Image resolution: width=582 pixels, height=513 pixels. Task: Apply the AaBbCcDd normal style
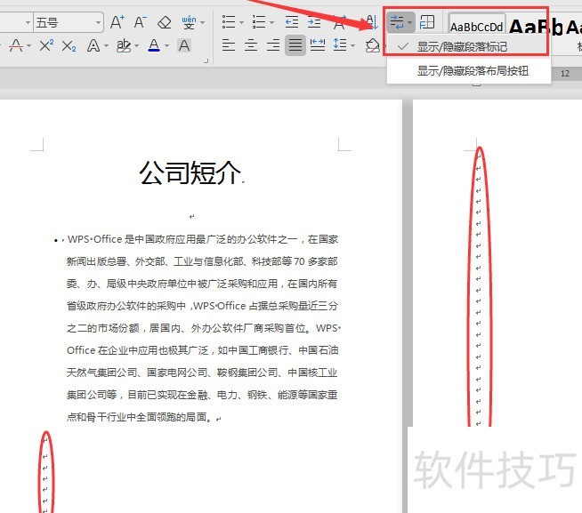pyautogui.click(x=476, y=27)
